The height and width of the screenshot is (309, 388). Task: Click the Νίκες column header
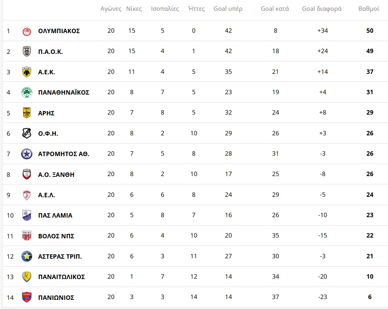[134, 9]
